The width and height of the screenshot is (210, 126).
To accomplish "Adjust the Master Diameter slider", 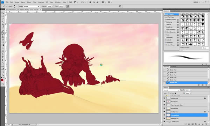I will (x=182, y=50).
